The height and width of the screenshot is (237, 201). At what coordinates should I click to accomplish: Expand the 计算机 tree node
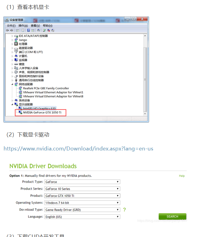point(12,56)
